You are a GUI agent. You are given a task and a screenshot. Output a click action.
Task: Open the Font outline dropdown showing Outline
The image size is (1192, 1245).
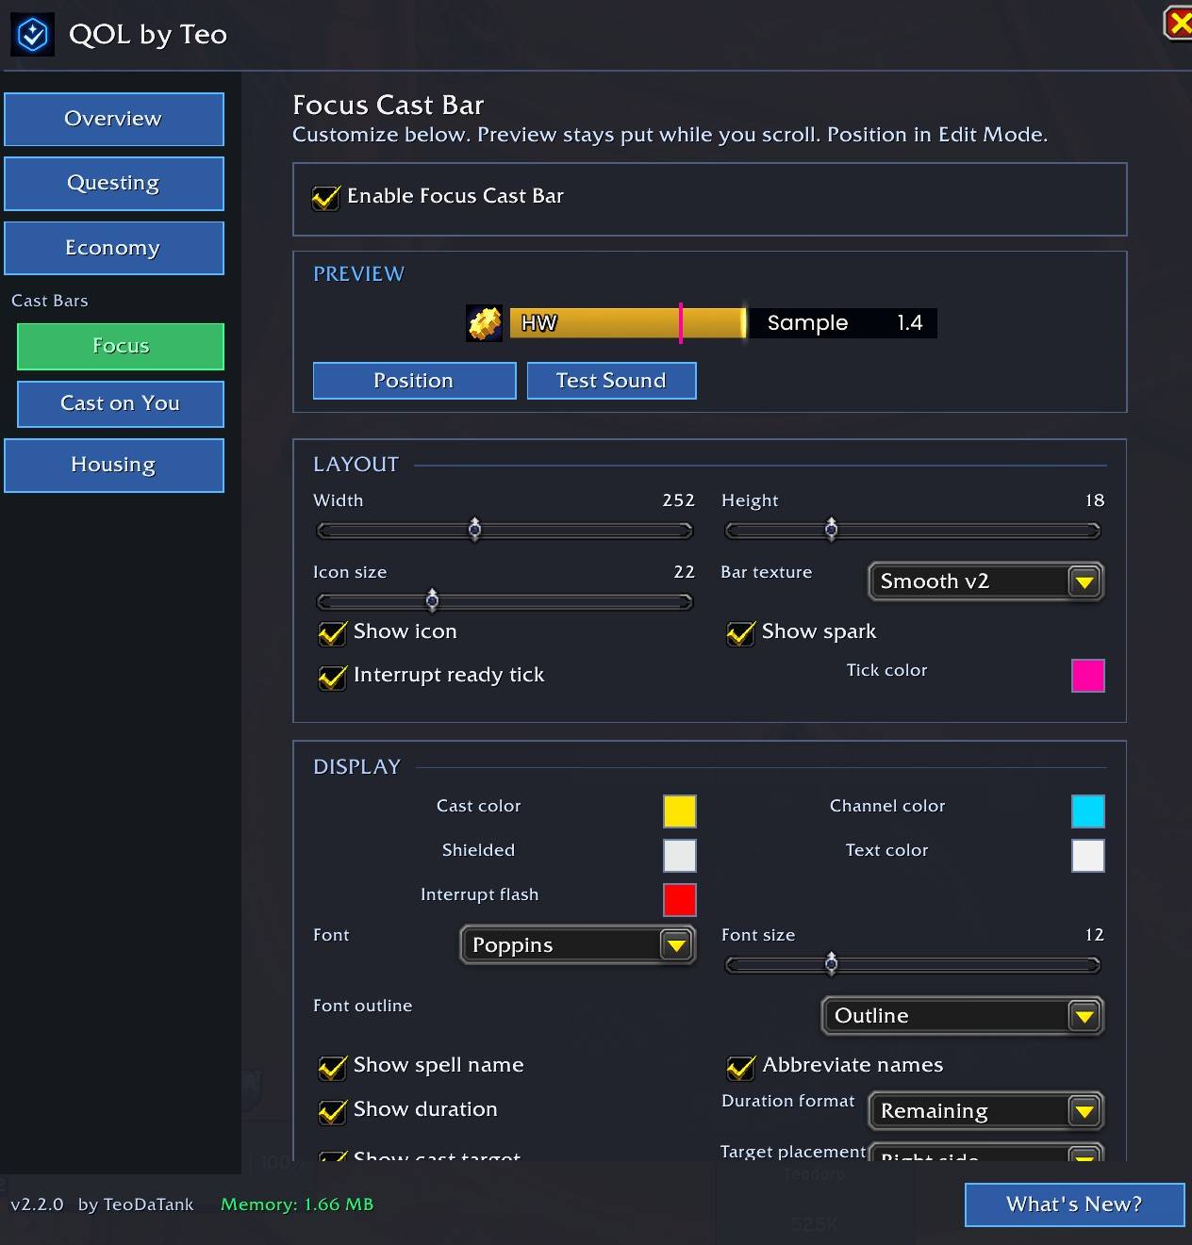pos(963,1016)
